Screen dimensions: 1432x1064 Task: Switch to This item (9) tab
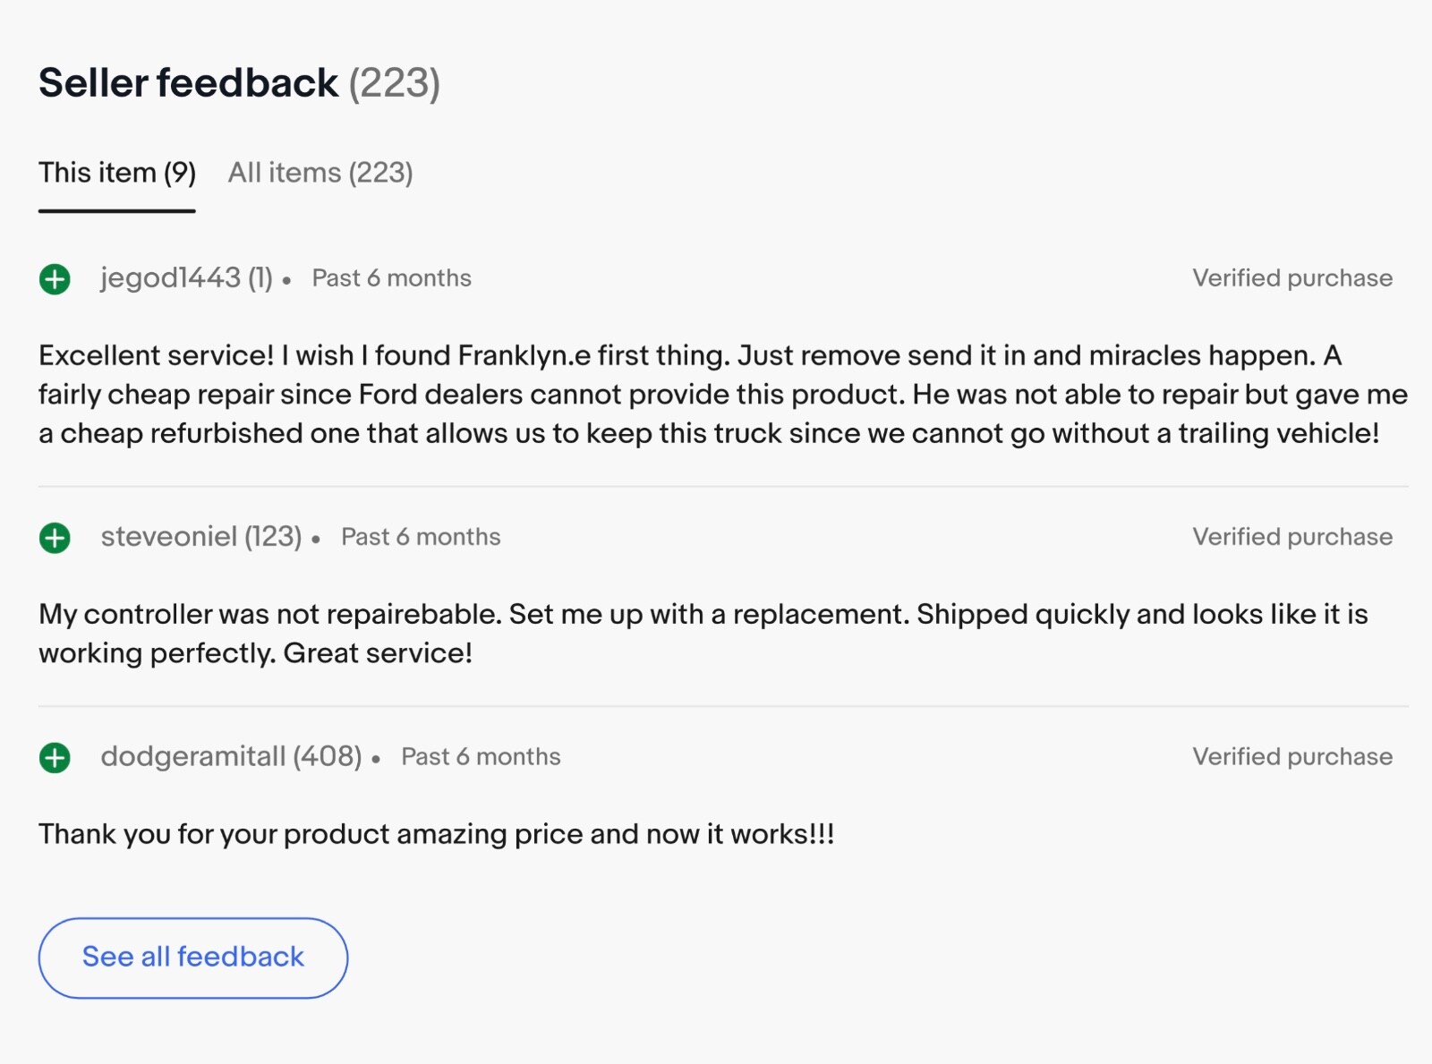(117, 173)
